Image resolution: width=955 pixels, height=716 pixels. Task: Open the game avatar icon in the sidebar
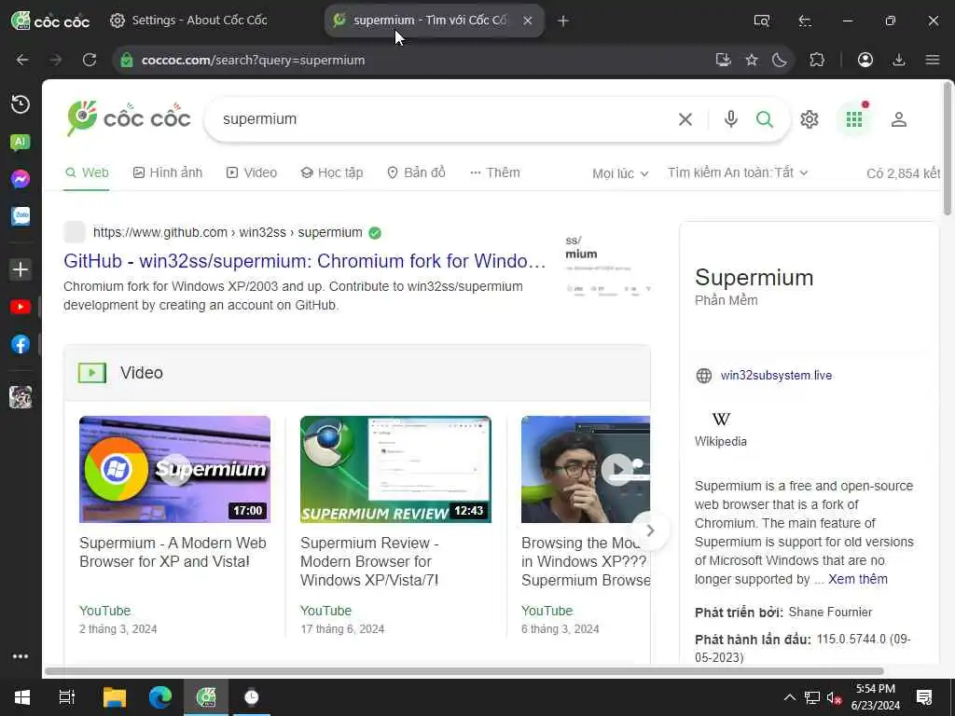21,397
